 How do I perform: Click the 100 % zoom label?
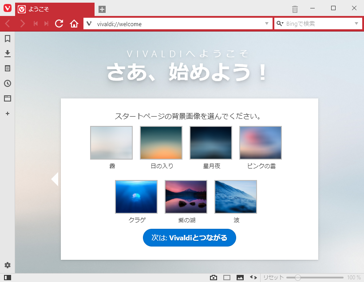pos(354,278)
